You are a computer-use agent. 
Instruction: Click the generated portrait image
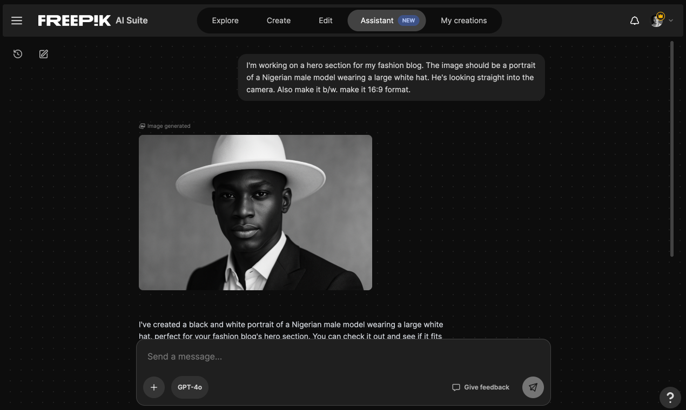point(255,211)
